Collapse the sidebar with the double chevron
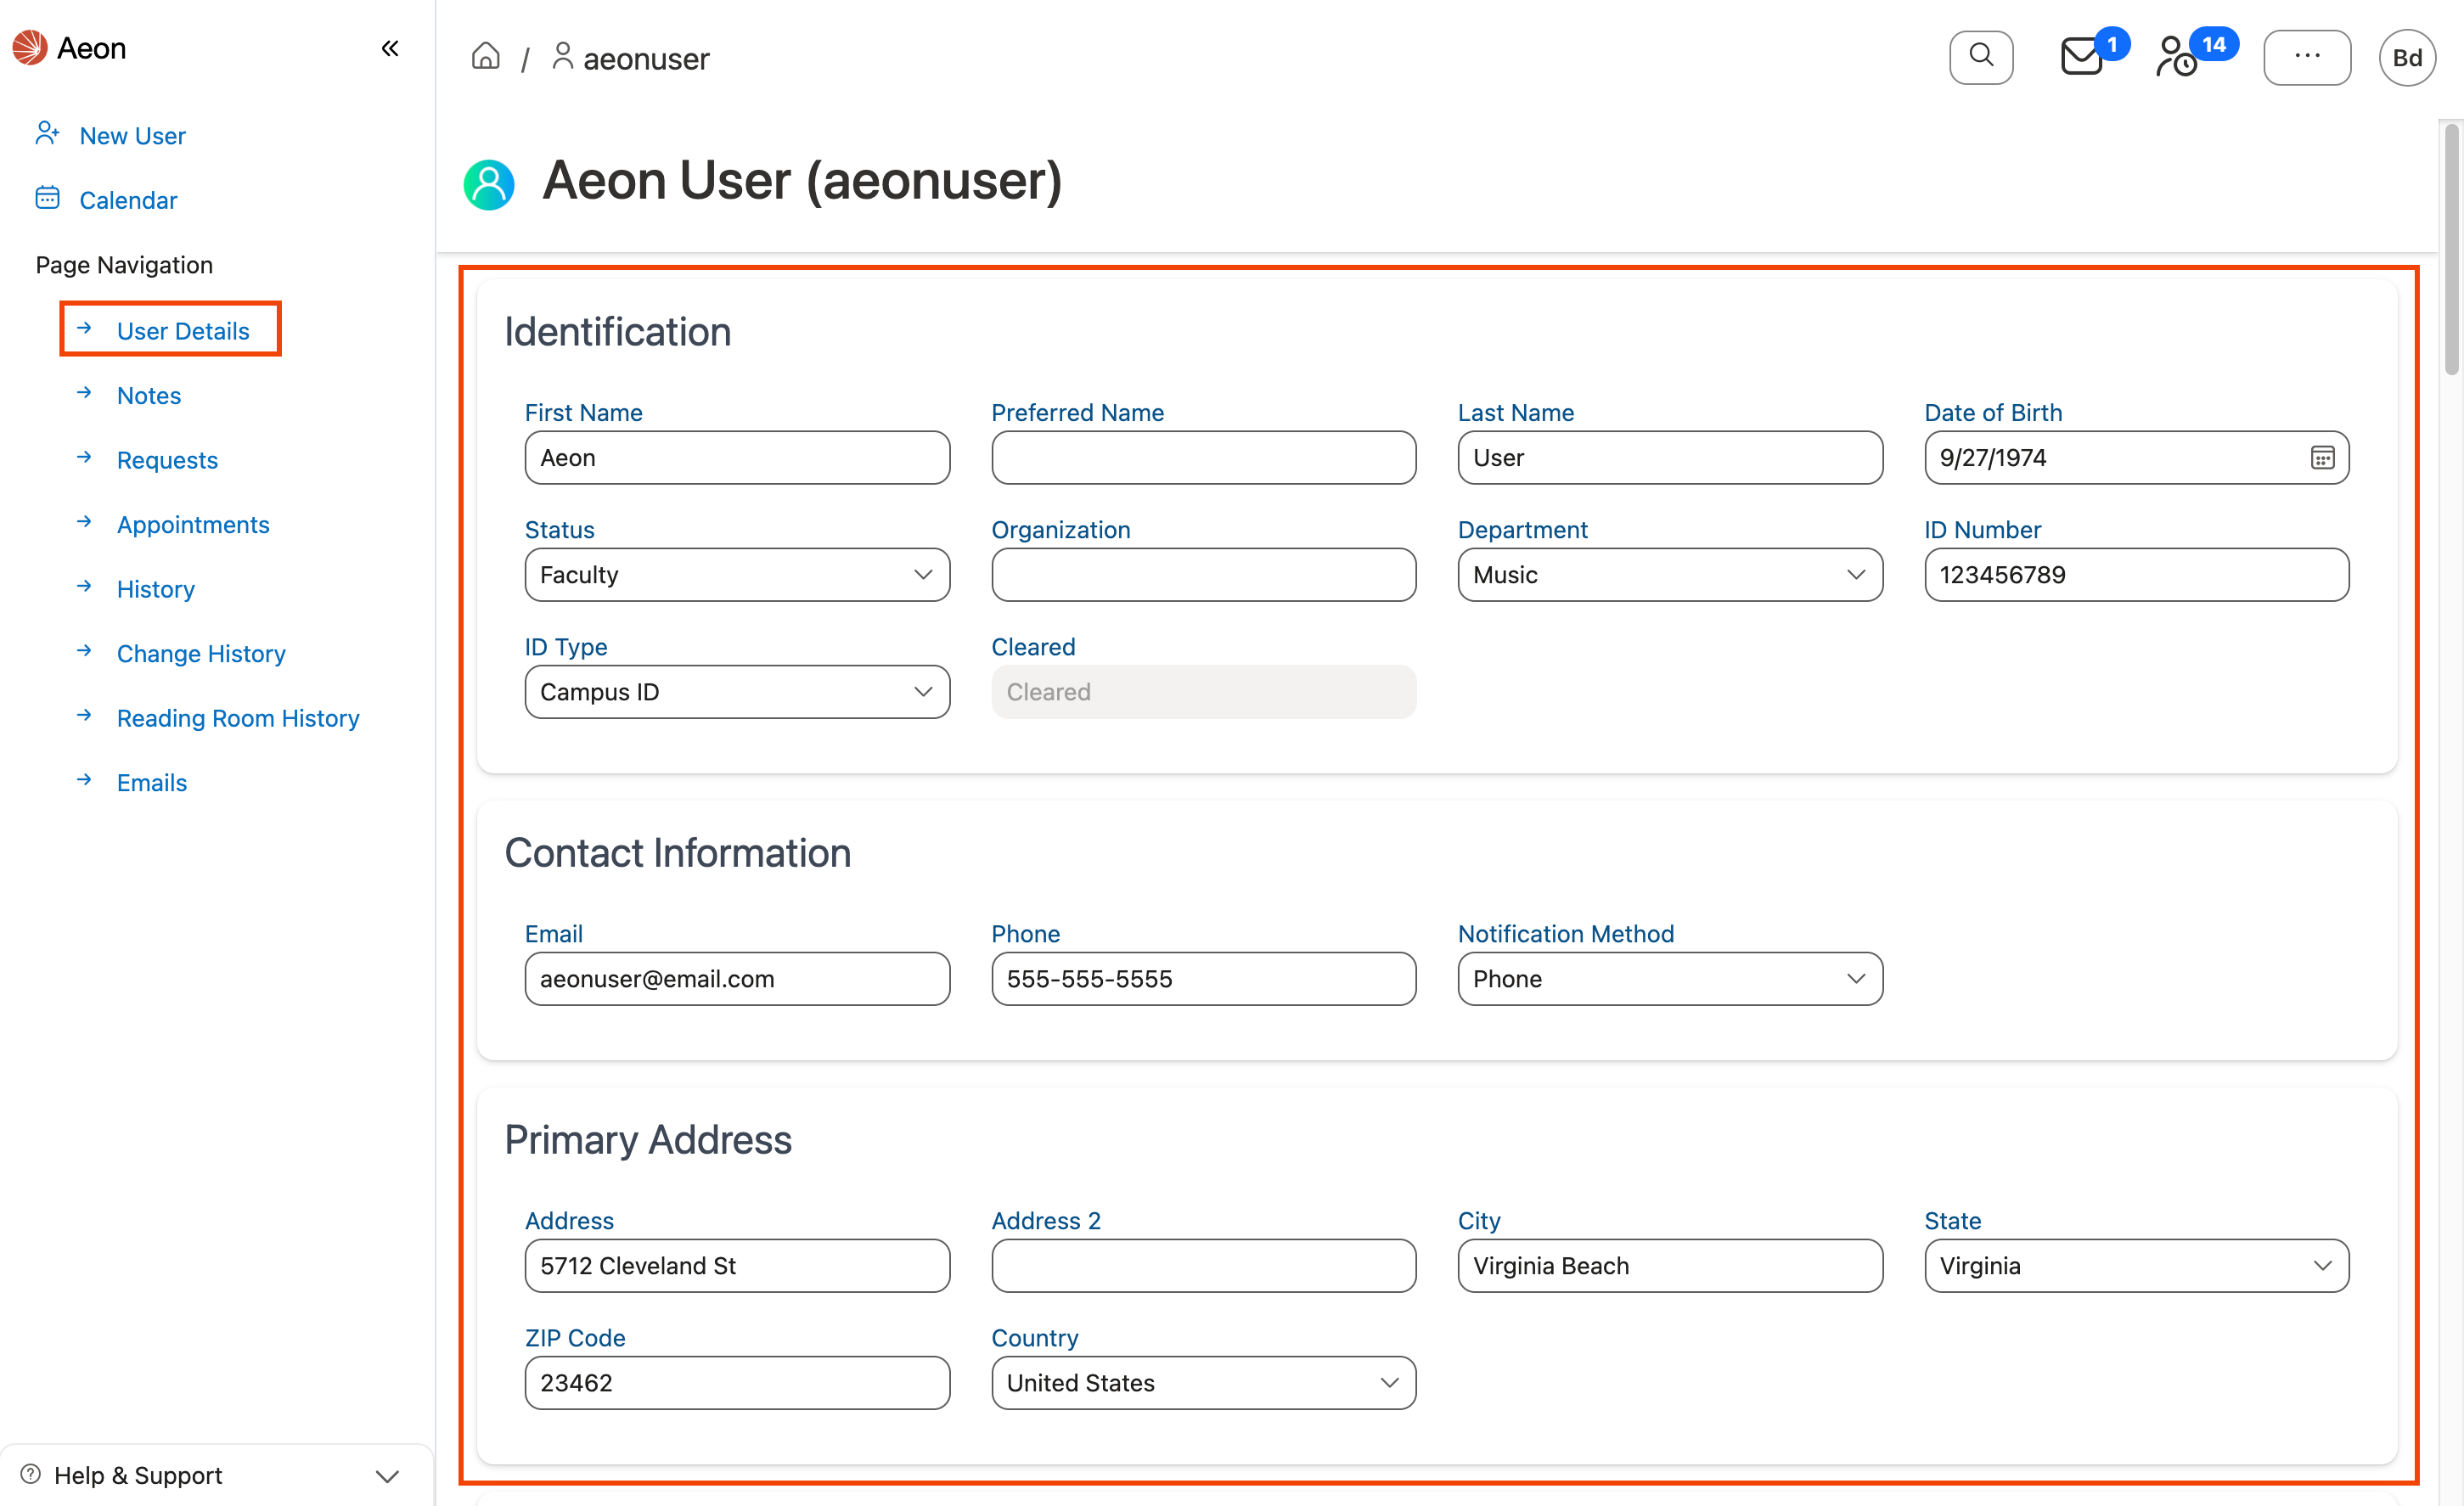This screenshot has width=2464, height=1506. (x=390, y=47)
